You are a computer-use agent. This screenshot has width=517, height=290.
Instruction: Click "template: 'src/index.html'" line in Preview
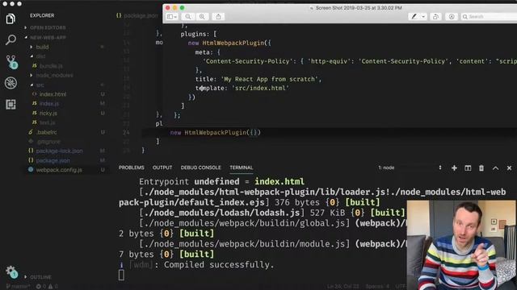(x=242, y=88)
